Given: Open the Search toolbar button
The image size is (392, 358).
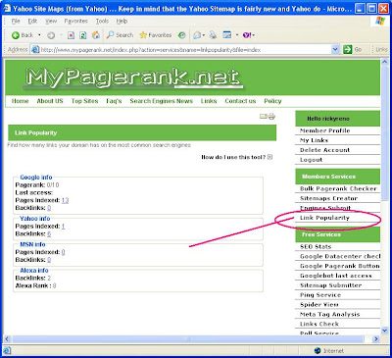Looking at the screenshot, I should 121,35.
